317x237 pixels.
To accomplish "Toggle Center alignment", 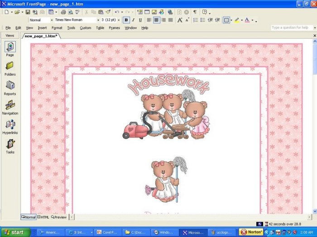I will [x=156, y=20].
